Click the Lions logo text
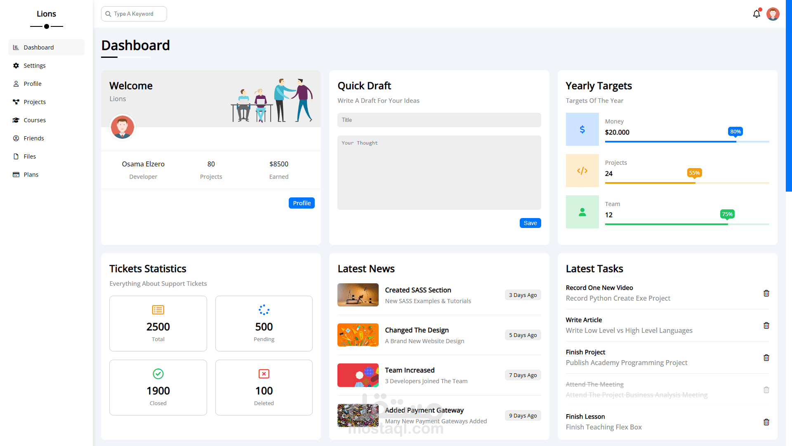Screen dimensions: 792x446 (46, 14)
